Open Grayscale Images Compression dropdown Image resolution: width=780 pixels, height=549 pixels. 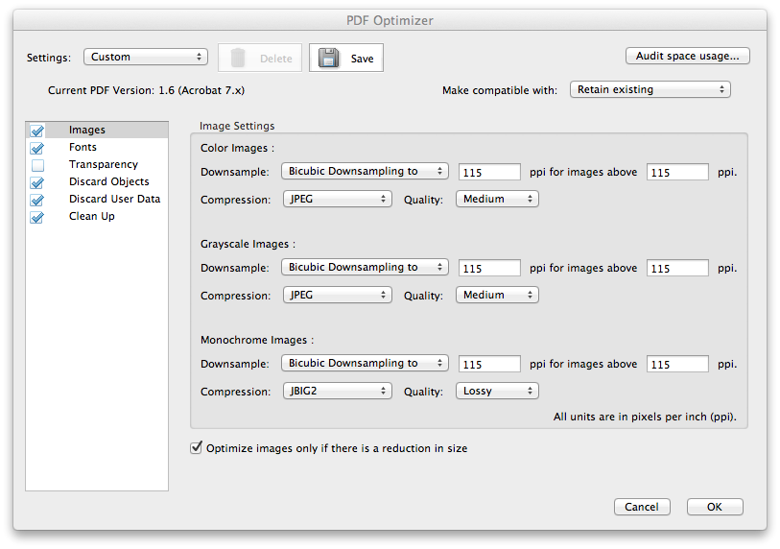pos(338,295)
